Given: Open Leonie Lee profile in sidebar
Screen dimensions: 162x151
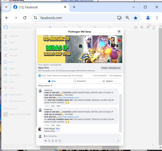Looking at the screenshot, I should click(x=19, y=36).
